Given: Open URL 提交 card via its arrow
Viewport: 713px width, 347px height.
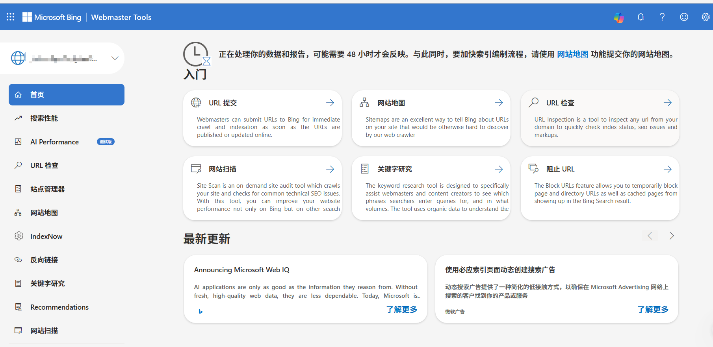Looking at the screenshot, I should coord(330,103).
